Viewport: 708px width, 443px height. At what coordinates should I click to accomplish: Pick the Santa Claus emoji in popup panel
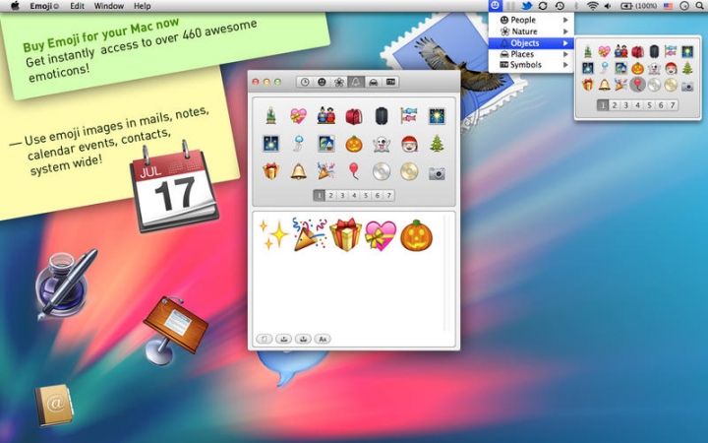pyautogui.click(x=671, y=68)
